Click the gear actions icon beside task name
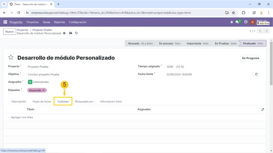This screenshot has height=153, width=273. (64, 33)
